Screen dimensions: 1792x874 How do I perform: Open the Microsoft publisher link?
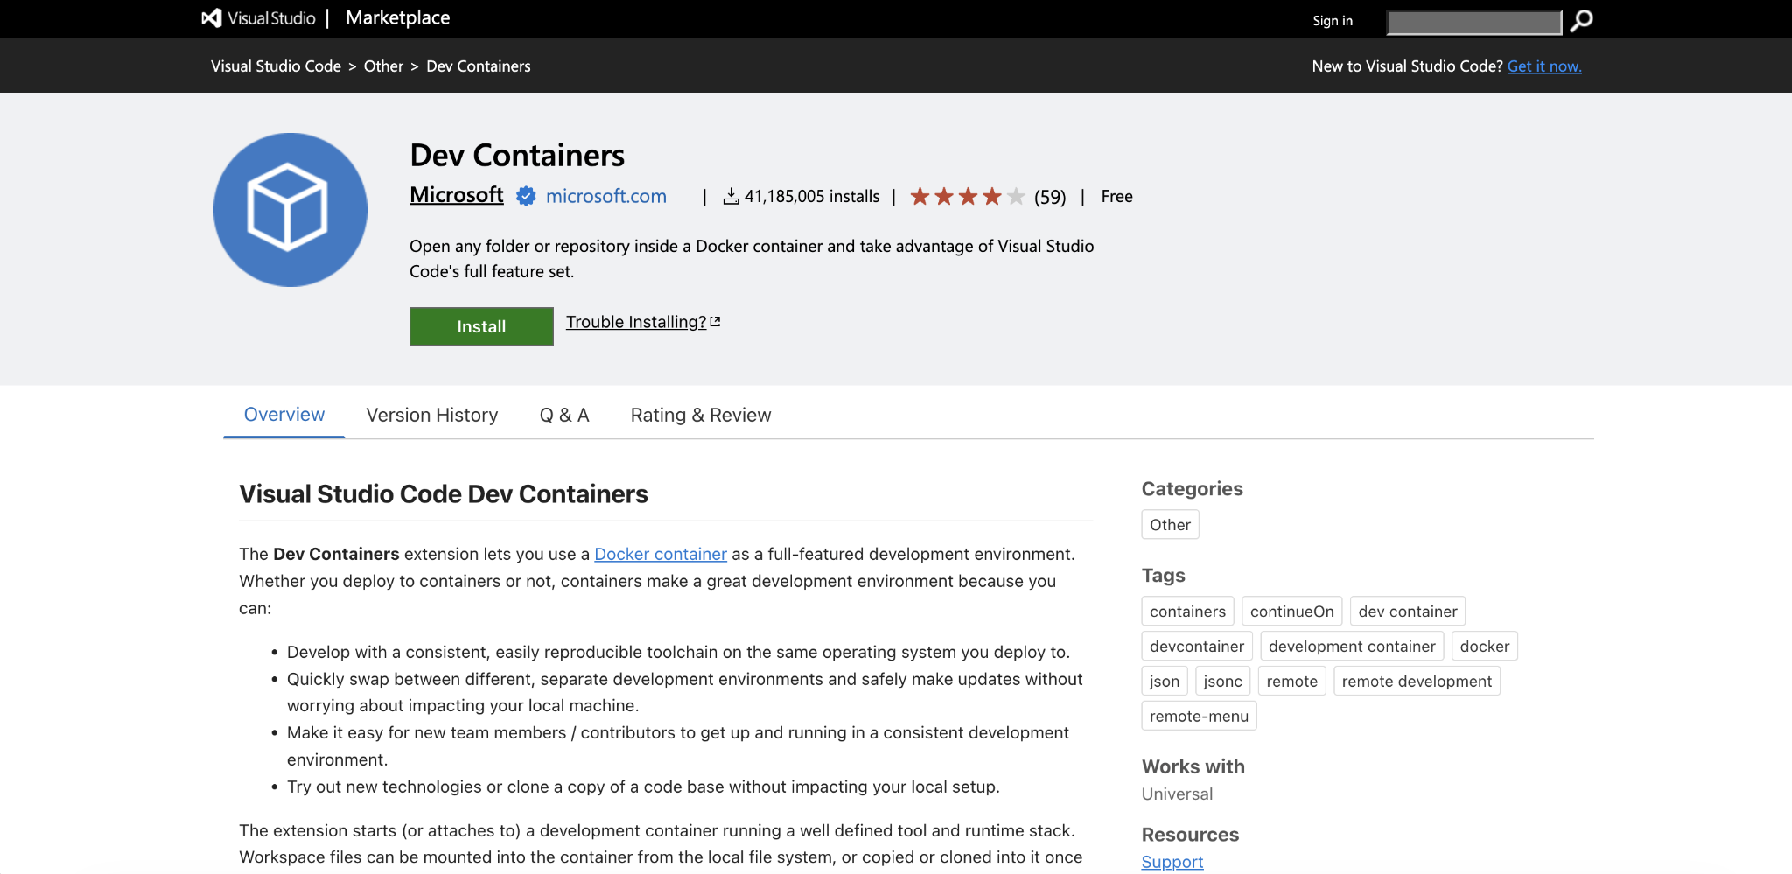click(457, 195)
